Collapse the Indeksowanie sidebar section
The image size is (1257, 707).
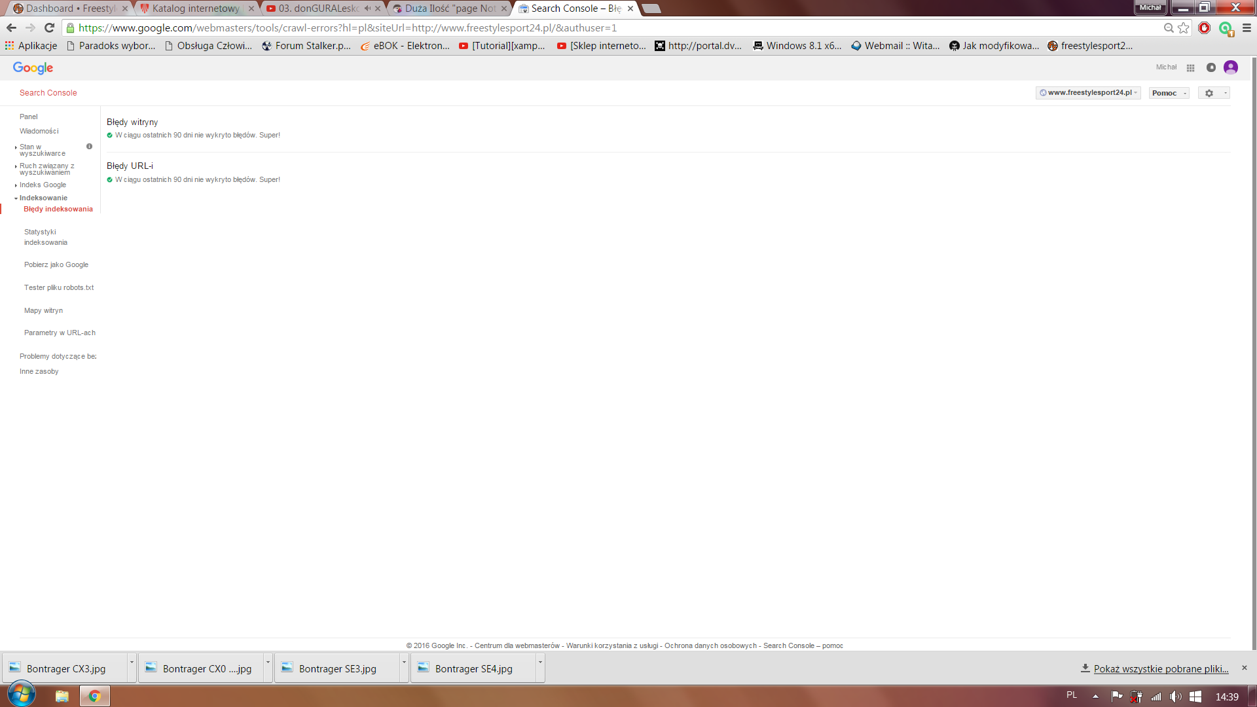pyautogui.click(x=43, y=198)
